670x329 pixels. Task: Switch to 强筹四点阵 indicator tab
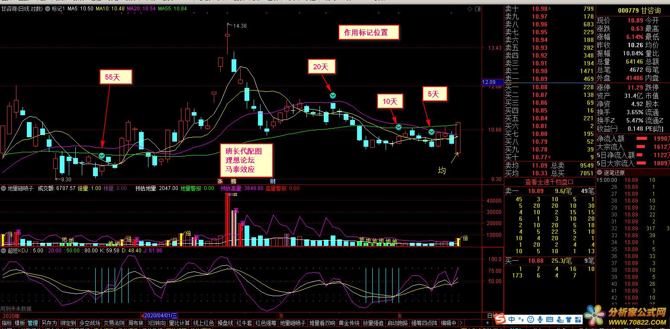click(424, 323)
